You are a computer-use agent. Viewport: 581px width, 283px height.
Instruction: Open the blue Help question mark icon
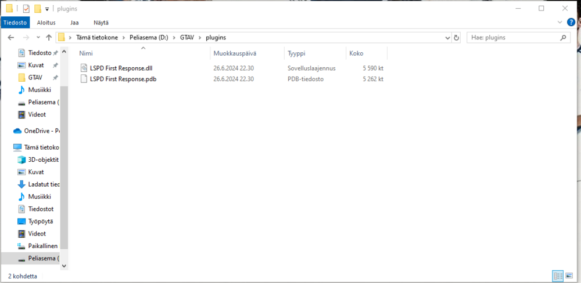point(571,22)
